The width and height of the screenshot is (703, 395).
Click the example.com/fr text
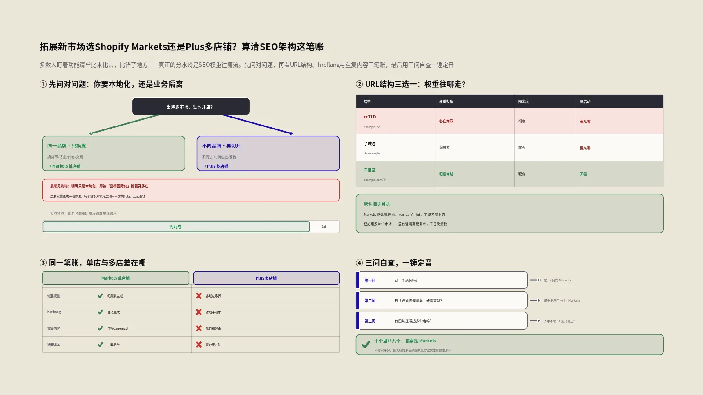pos(374,180)
